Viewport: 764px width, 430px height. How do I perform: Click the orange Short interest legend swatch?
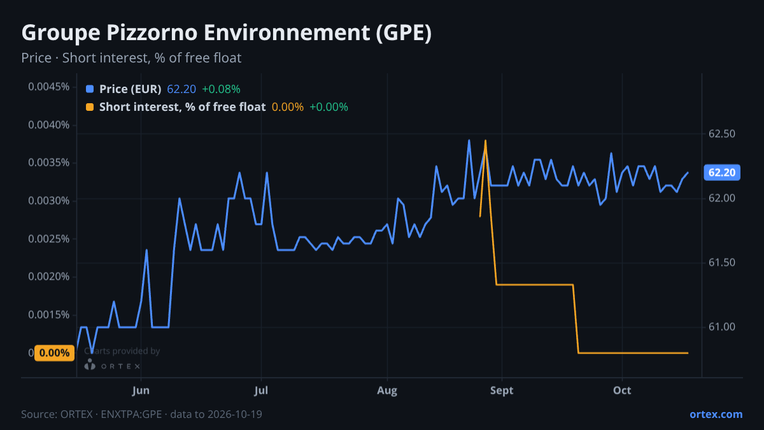90,107
